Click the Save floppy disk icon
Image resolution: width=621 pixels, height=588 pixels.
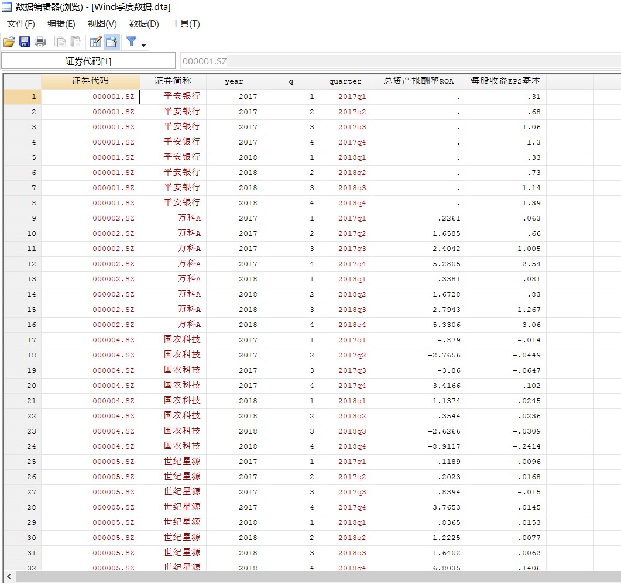click(x=25, y=42)
